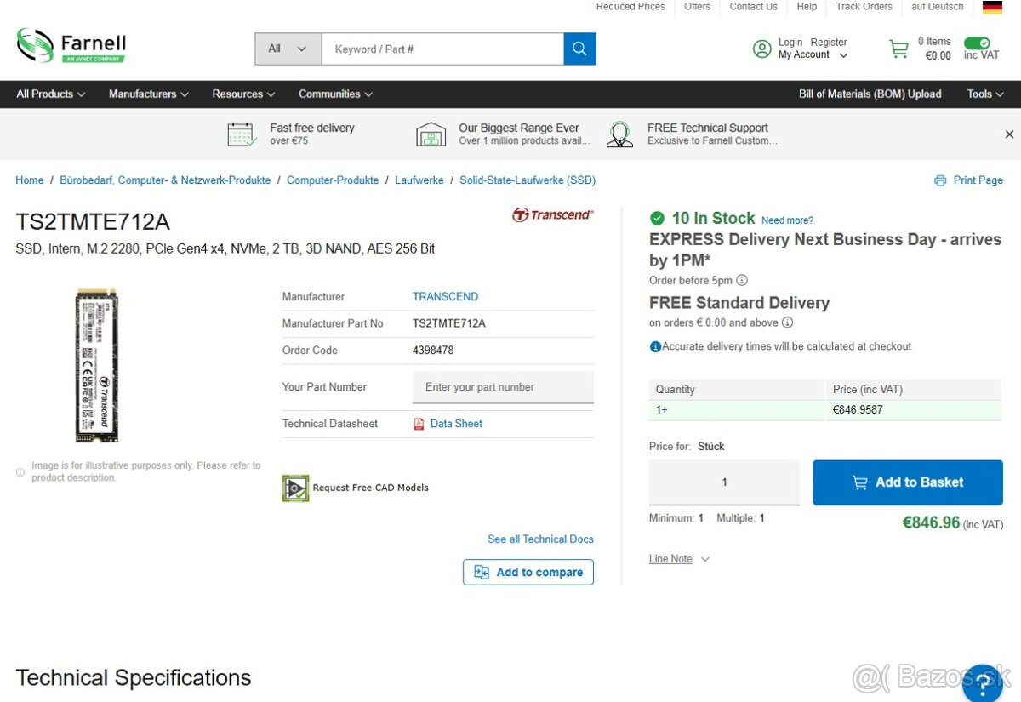1021x702 pixels.
Task: Expand the Tools menu chevron
Action: [x=1001, y=94]
